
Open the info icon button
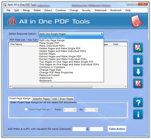[138, 114]
